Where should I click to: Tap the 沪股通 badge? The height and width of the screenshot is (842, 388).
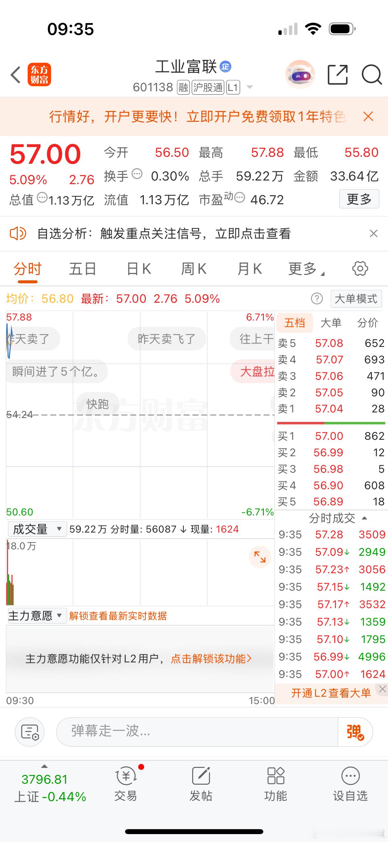(x=208, y=87)
